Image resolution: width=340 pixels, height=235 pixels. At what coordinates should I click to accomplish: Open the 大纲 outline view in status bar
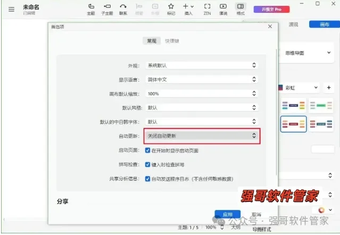coord(236,227)
